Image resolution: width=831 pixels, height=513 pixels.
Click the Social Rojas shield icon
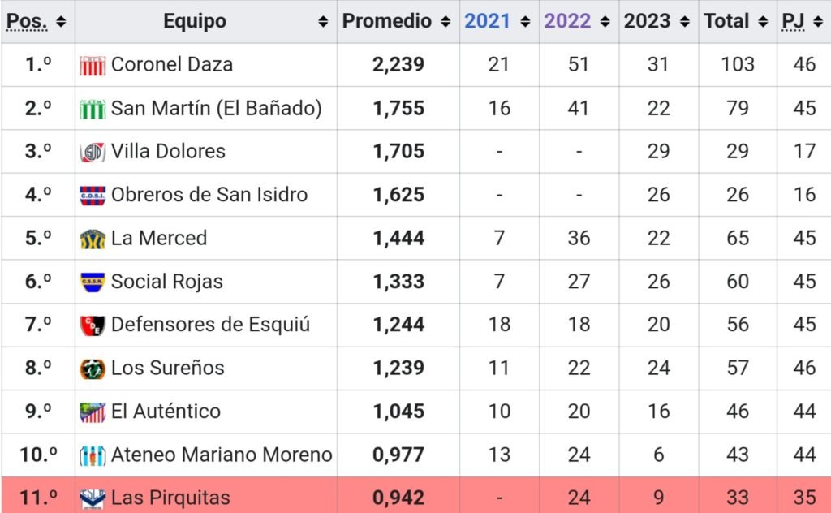[93, 282]
